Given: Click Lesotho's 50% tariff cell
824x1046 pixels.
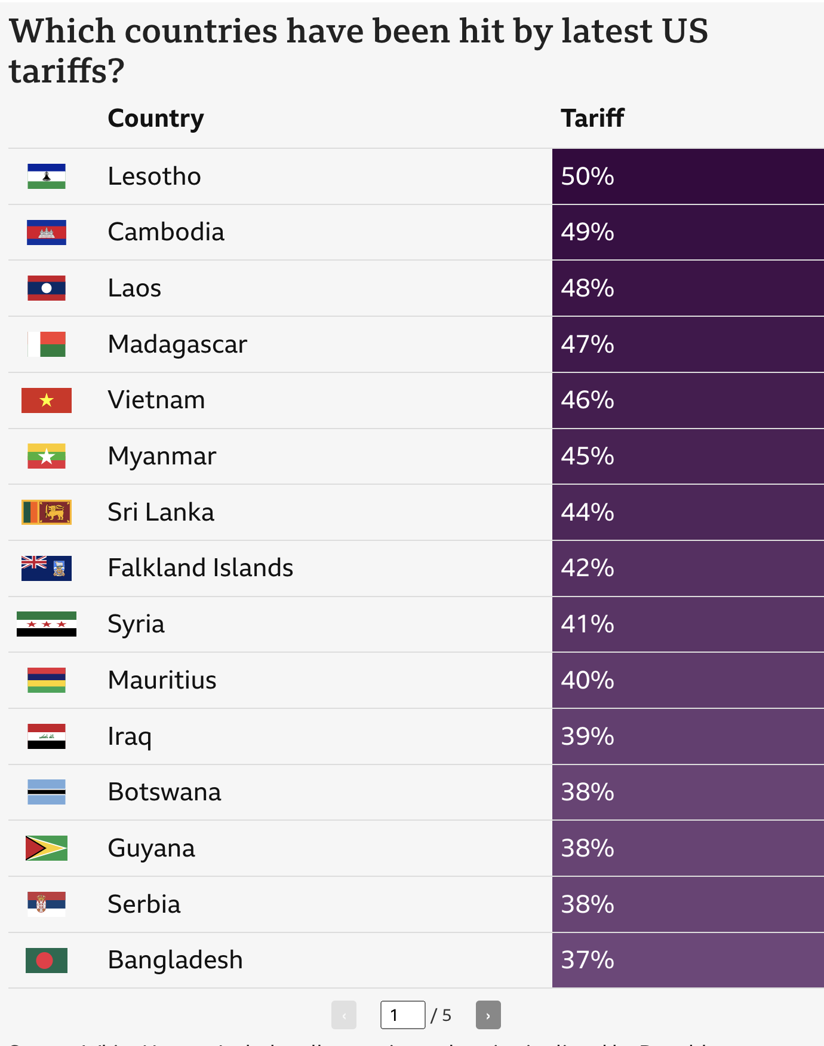Looking at the screenshot, I should pos(688,176).
